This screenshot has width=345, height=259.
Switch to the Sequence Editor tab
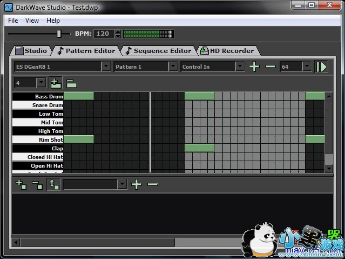pos(158,51)
